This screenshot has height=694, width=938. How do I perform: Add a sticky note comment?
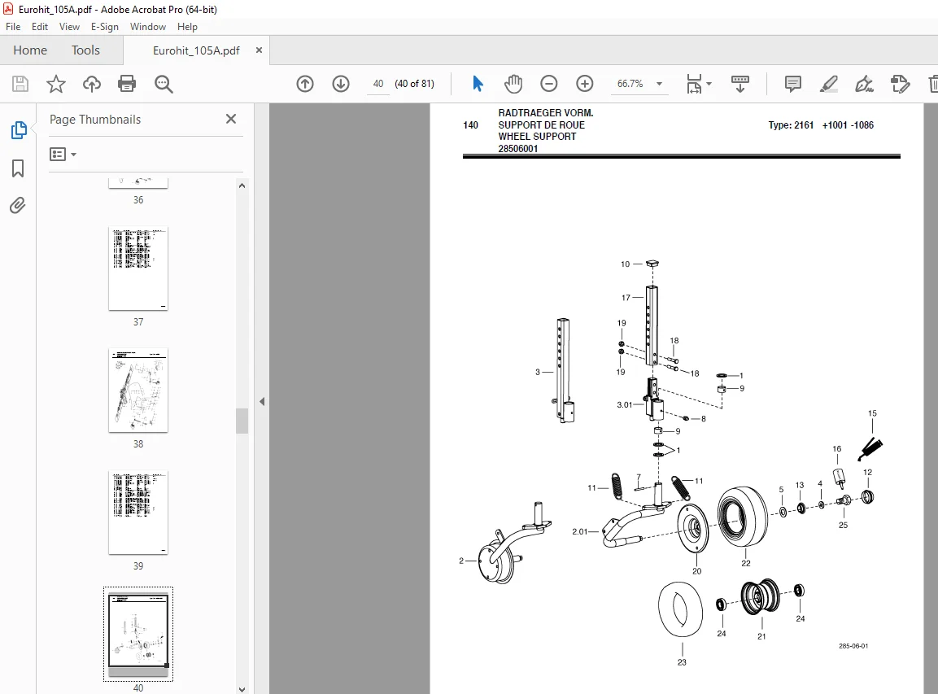(x=792, y=84)
